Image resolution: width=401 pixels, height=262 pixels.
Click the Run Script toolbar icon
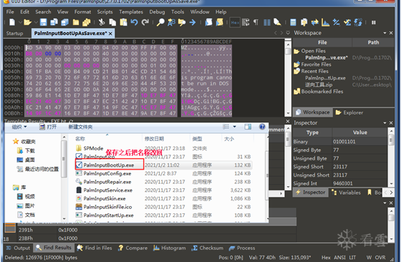tap(208, 22)
